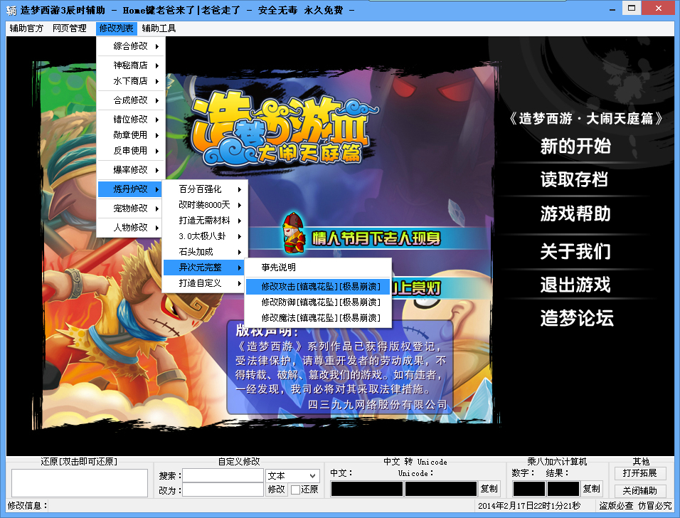The height and width of the screenshot is (518, 680).
Task: Click the Unicode output box
Action: [440, 489]
